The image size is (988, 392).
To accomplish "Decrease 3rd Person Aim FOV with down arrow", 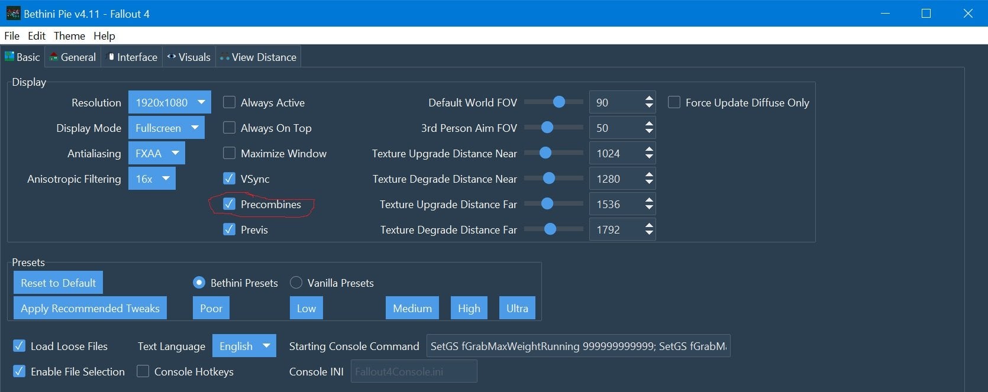I will click(x=649, y=132).
